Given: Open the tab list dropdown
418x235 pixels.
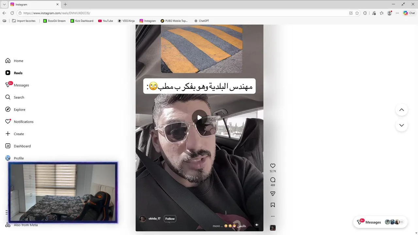Looking at the screenshot, I should coord(4,5).
